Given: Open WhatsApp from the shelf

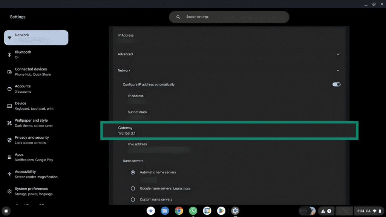Looking at the screenshot, I should point(193,211).
